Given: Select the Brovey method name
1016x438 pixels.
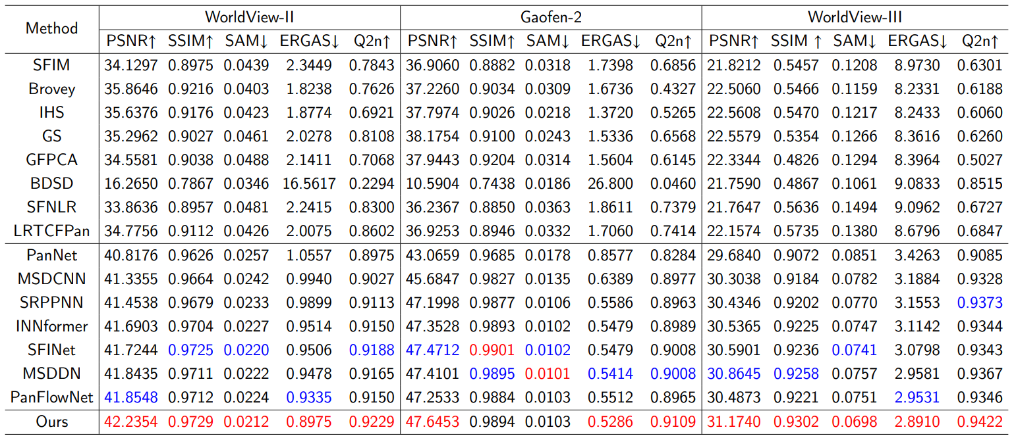Looking at the screenshot, I should pos(51,89).
